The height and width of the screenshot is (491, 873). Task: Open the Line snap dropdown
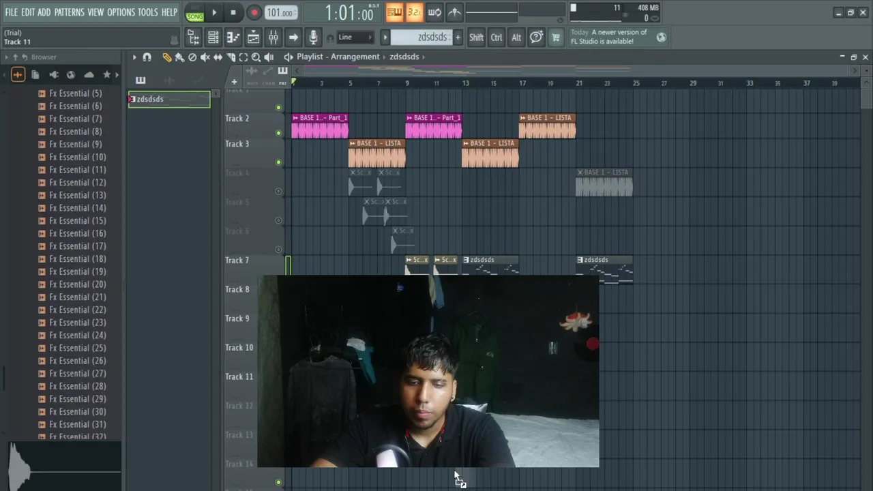pos(355,38)
